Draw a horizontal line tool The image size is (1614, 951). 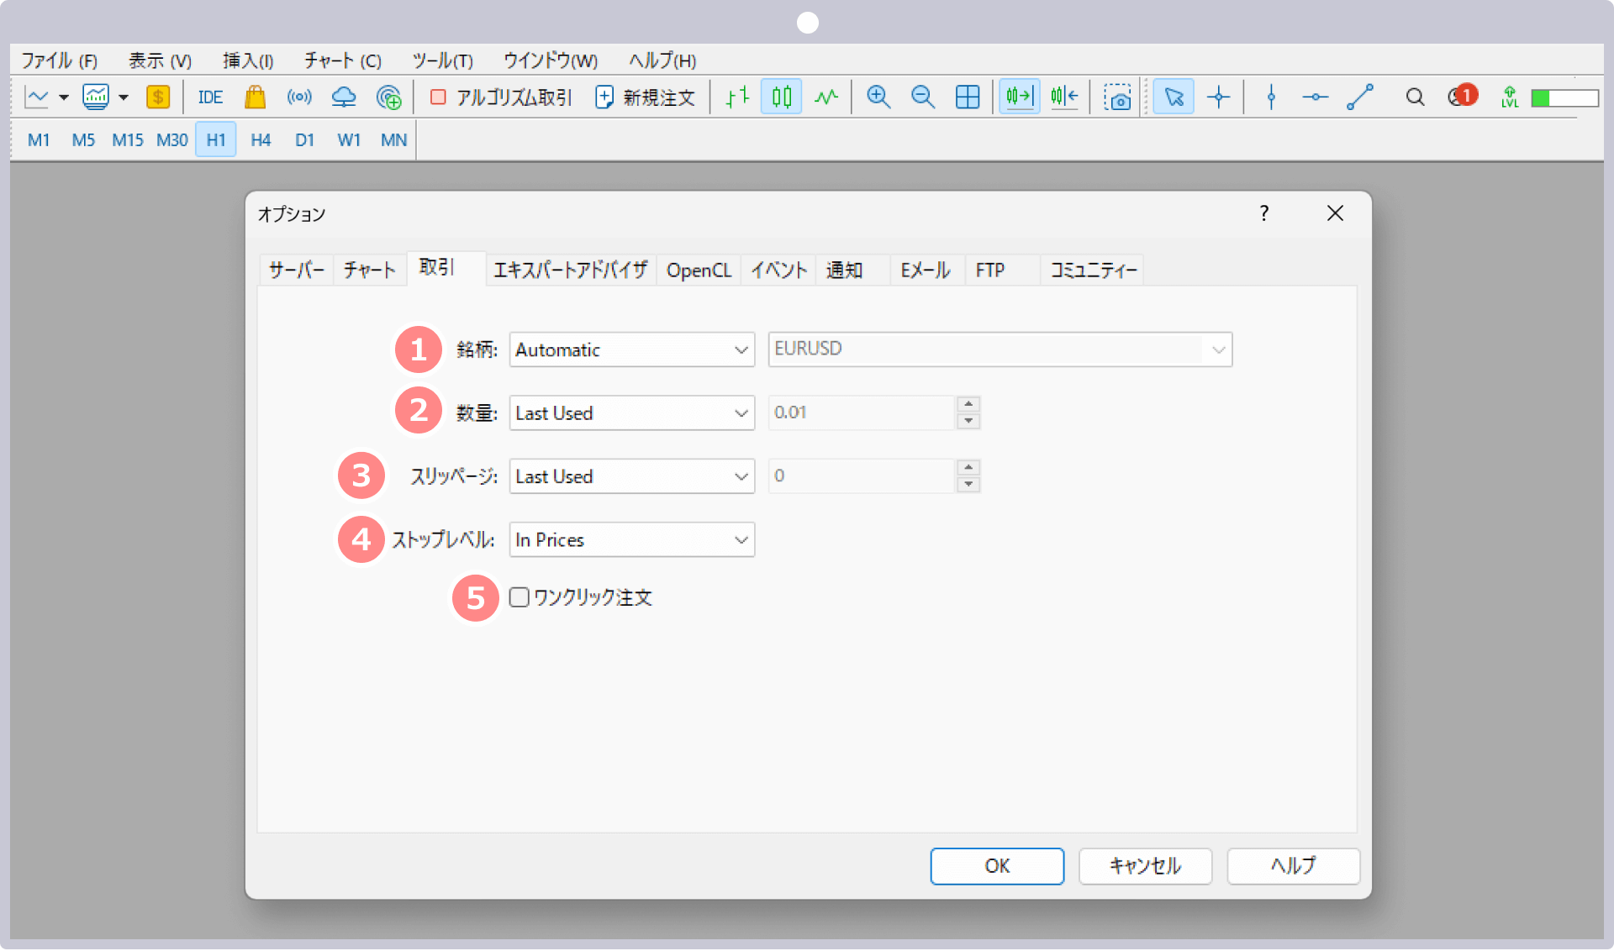tap(1316, 97)
